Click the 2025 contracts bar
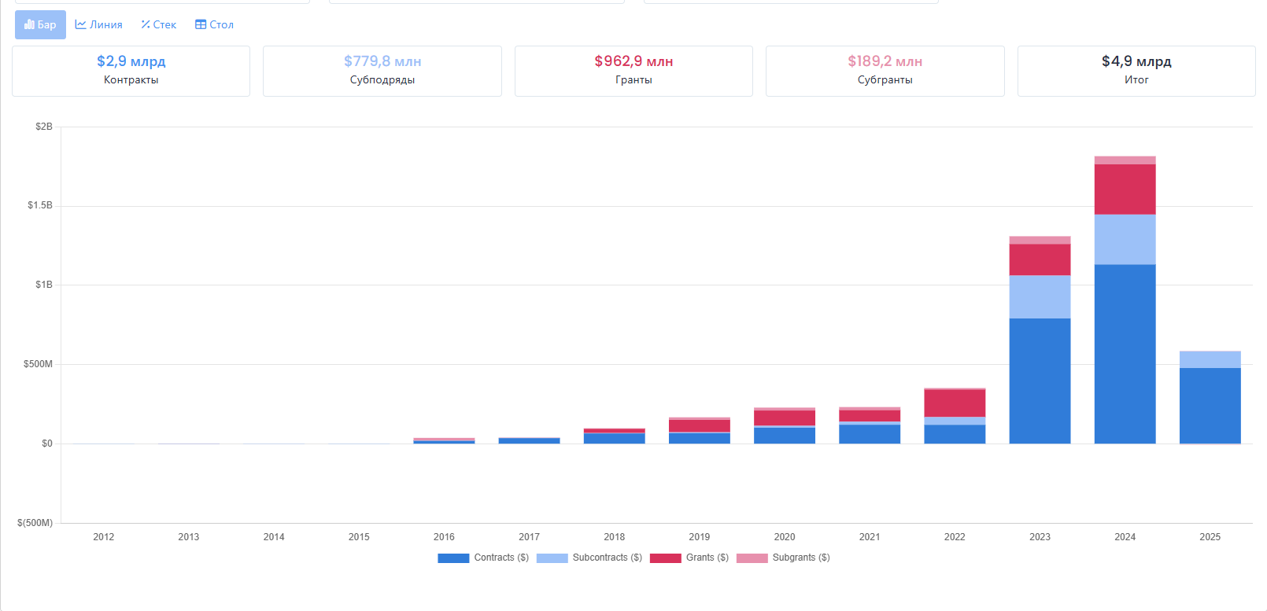Viewport: 1267px width, 611px height. coord(1210,406)
